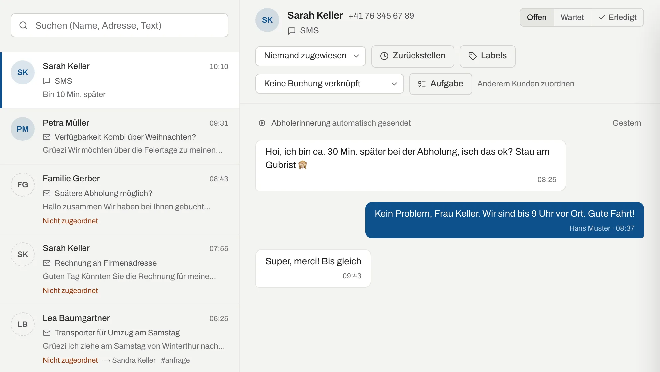Open Sarah Keller email about Rechnung
This screenshot has width=660, height=372.
click(120, 269)
